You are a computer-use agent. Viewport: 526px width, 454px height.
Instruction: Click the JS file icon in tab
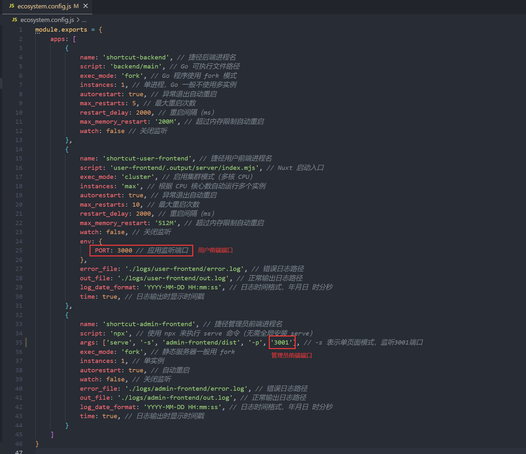click(12, 6)
